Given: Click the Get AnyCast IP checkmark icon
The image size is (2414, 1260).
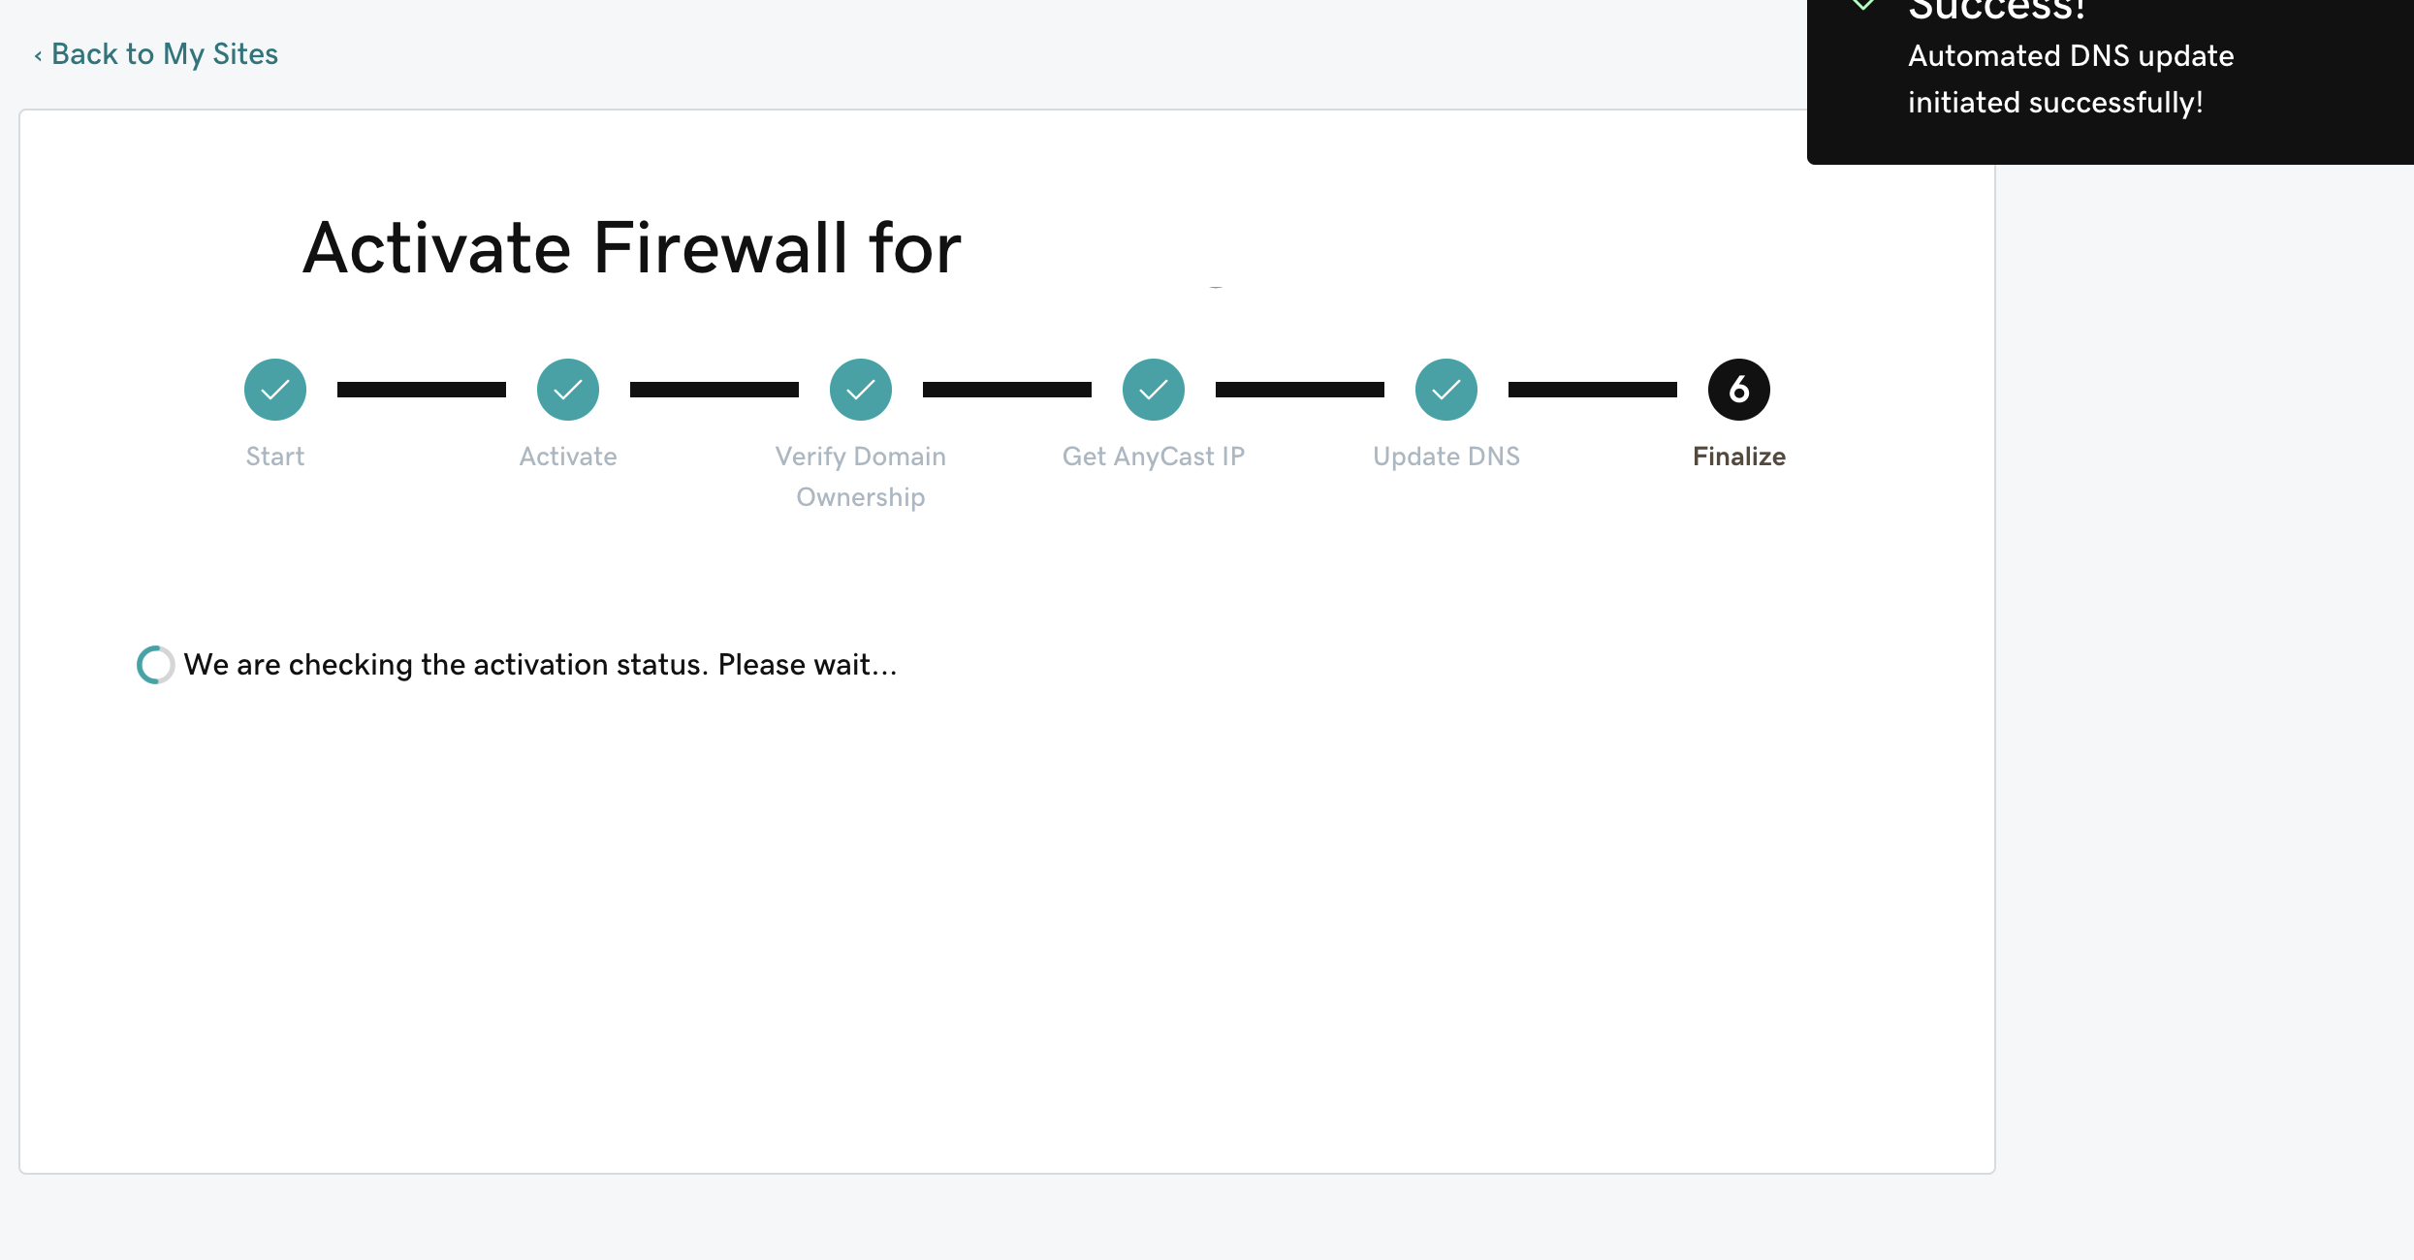Looking at the screenshot, I should [x=1153, y=388].
